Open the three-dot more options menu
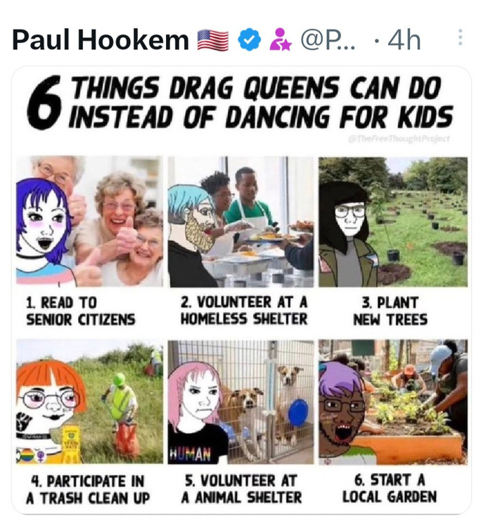The width and height of the screenshot is (488, 520). click(x=460, y=37)
